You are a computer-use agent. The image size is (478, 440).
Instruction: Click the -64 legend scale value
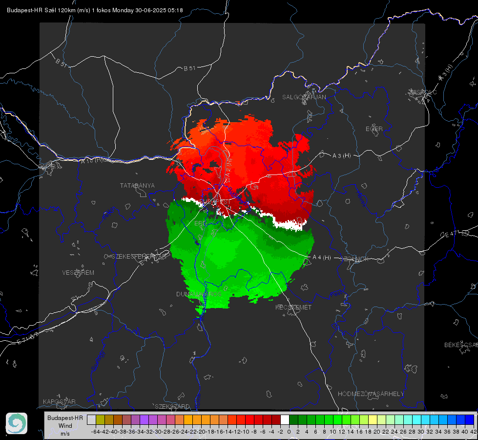pyautogui.click(x=96, y=432)
